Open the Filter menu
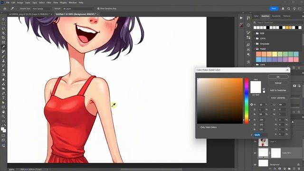This screenshot has height=171, width=304. (48, 3)
